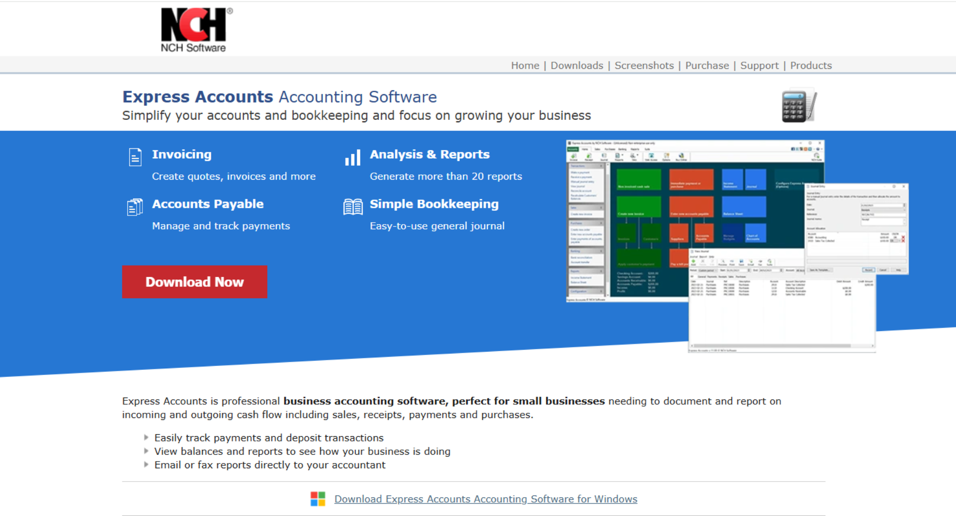Open the Purchase page from the navigation
This screenshot has width=956, height=516.
coord(707,65)
